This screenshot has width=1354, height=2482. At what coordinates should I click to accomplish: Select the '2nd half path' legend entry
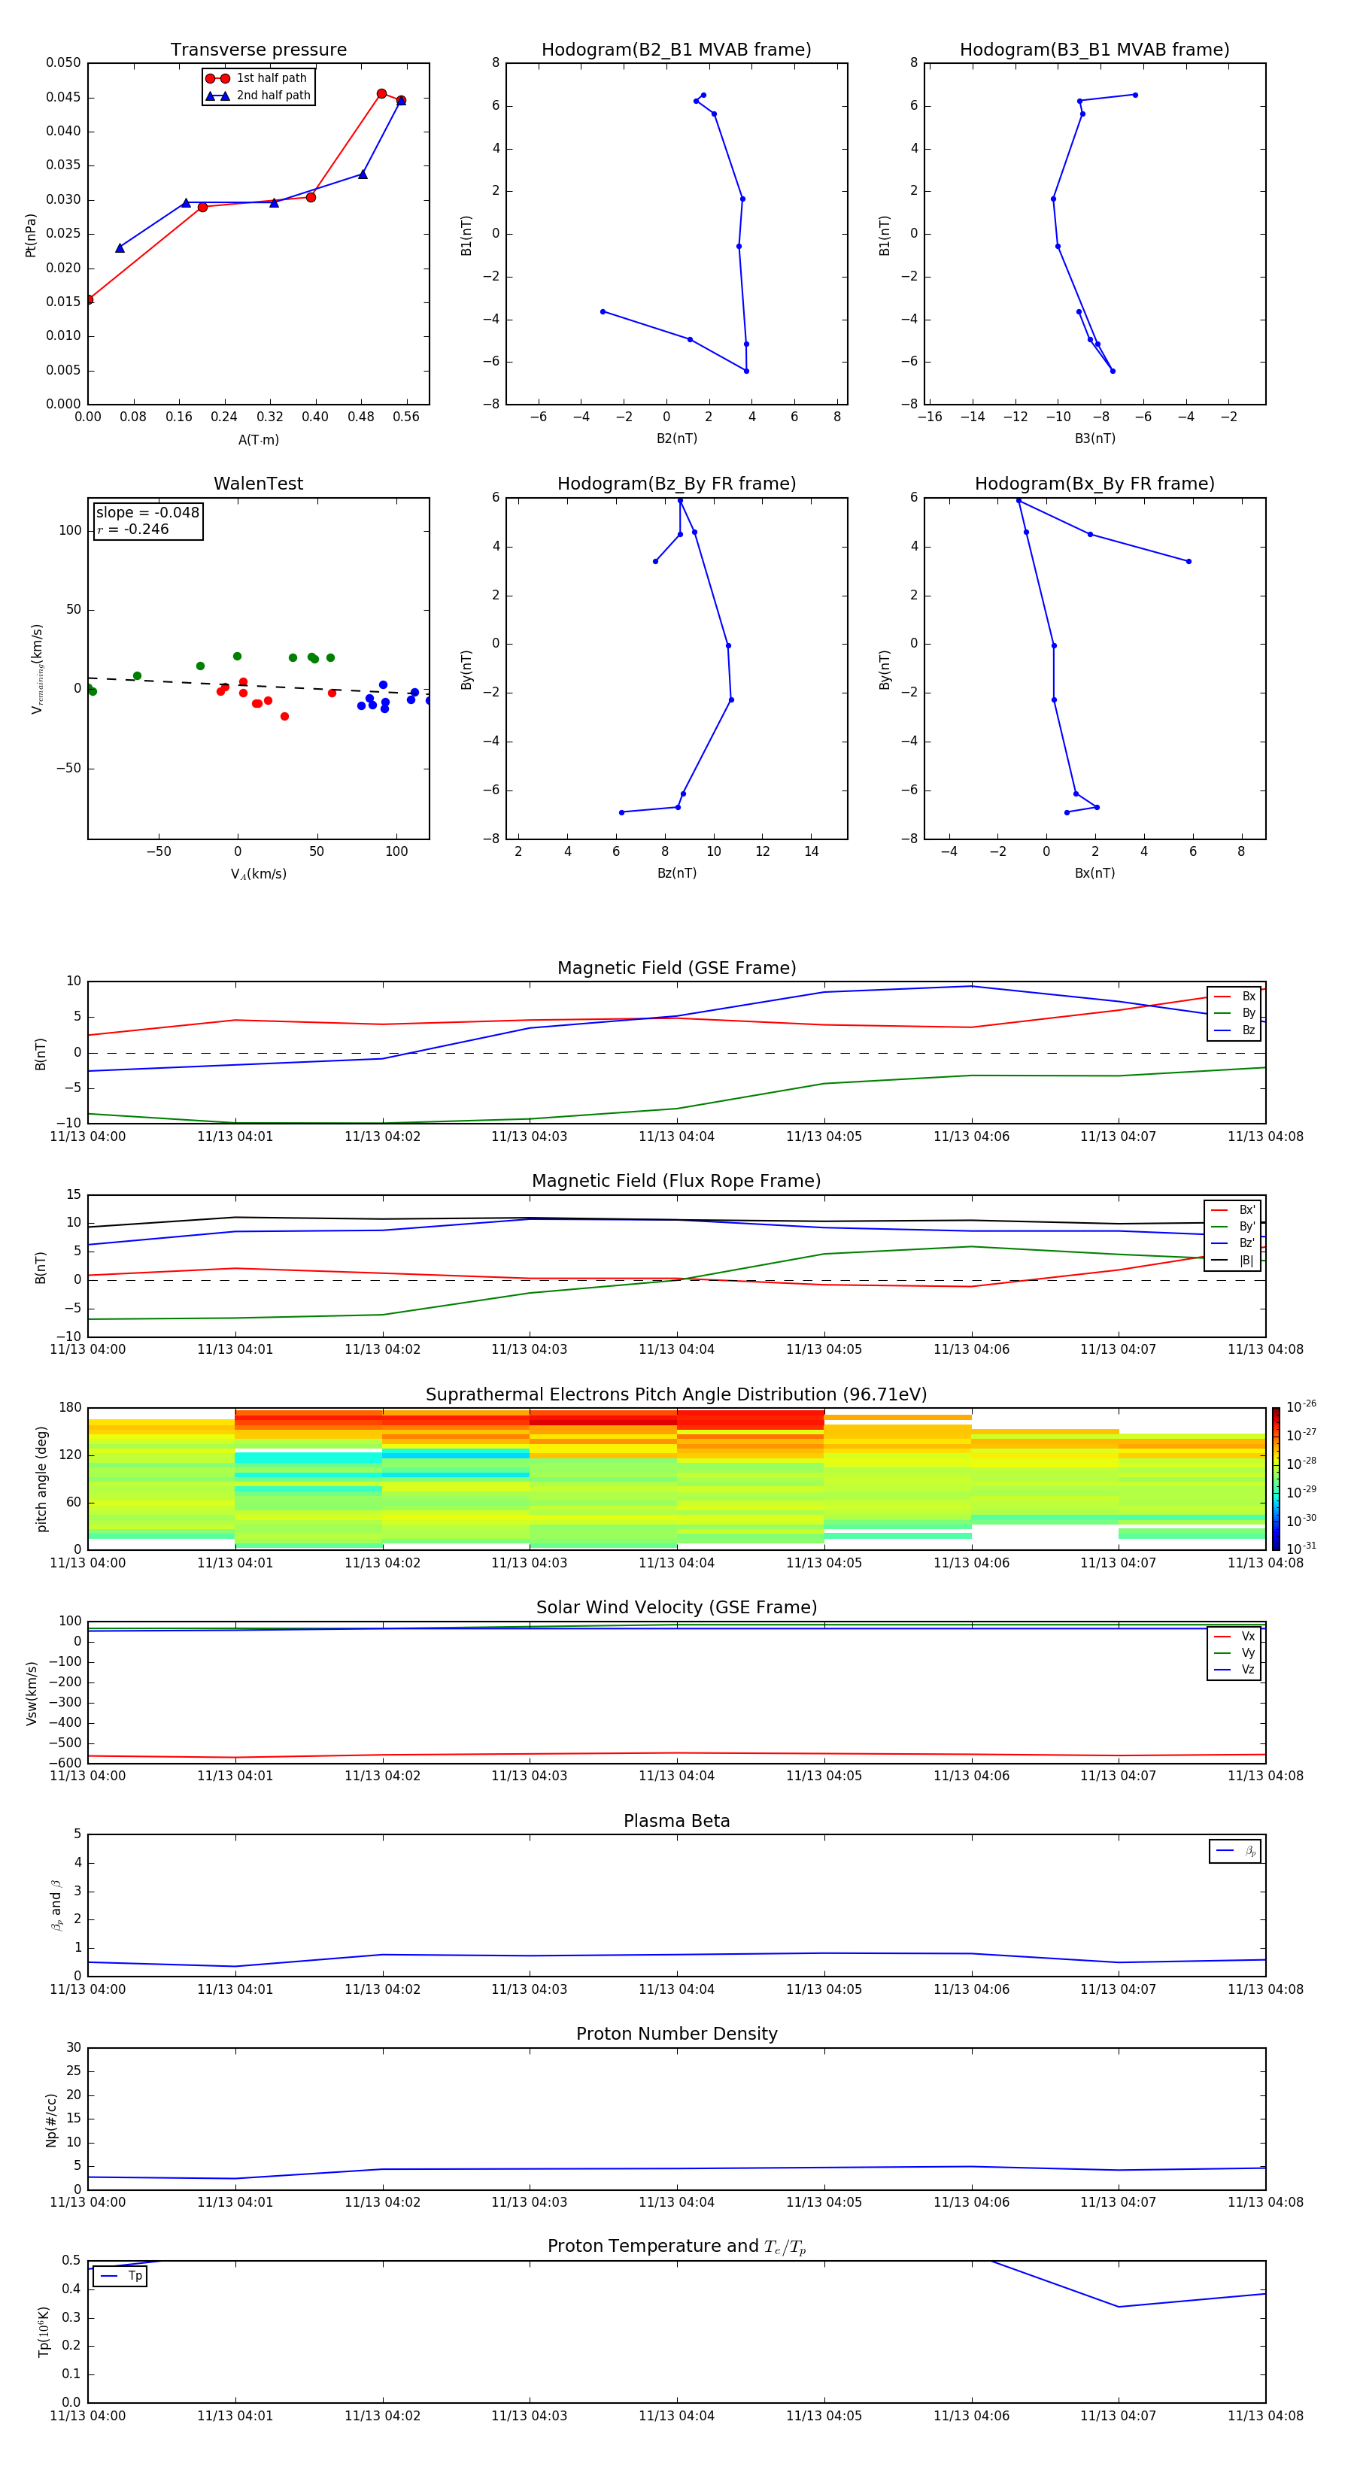click(x=257, y=96)
